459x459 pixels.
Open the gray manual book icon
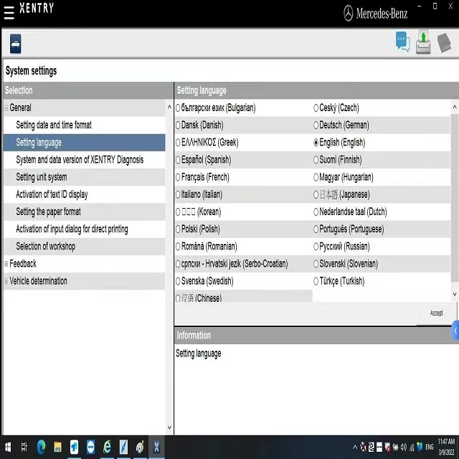click(445, 43)
